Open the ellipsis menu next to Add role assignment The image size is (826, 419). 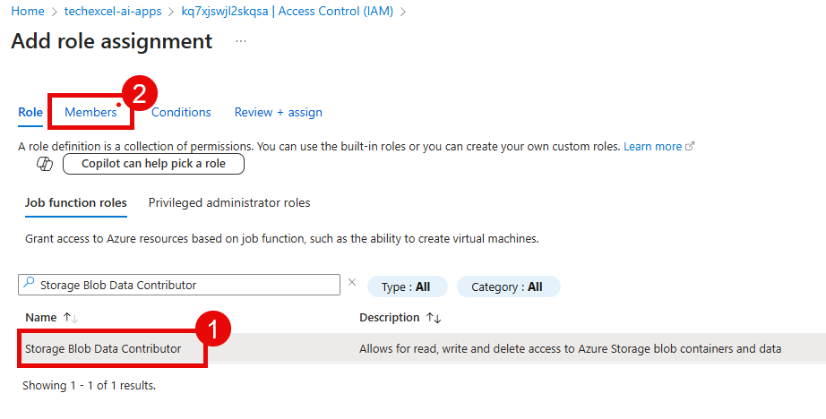241,41
